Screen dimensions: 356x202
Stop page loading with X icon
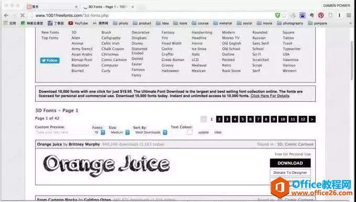[x=22, y=16]
